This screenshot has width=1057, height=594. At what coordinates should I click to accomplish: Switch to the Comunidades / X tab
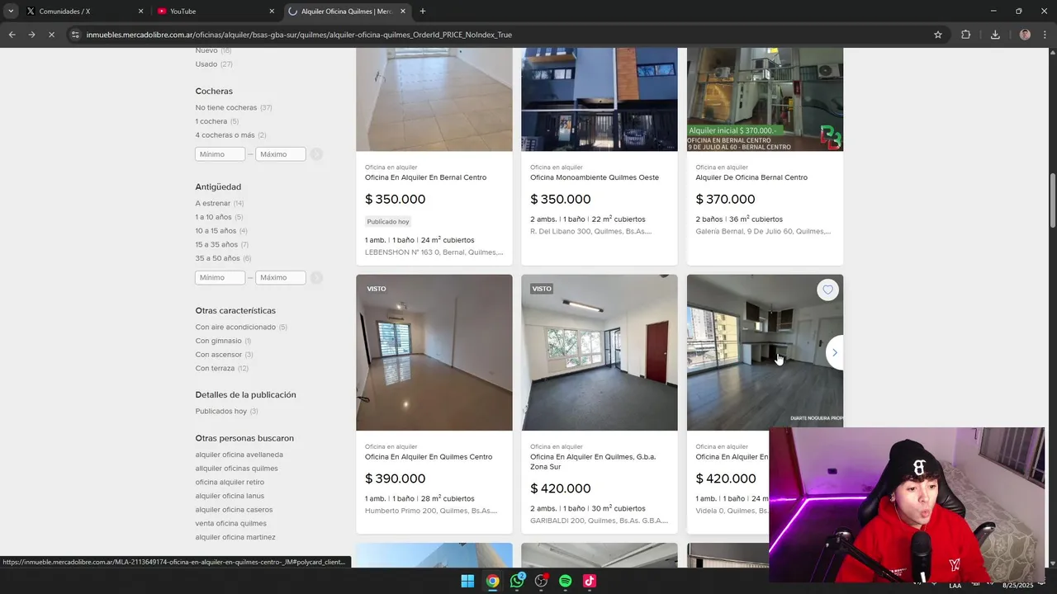tap(84, 12)
